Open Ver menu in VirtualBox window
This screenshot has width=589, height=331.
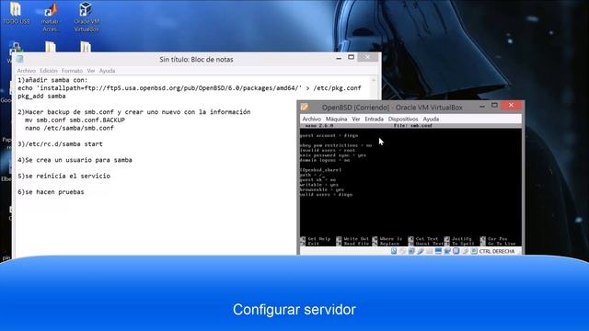tap(356, 119)
